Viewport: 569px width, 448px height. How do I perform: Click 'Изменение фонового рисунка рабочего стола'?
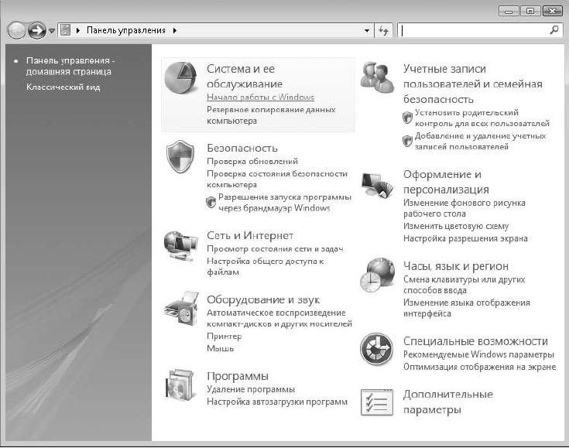point(464,208)
